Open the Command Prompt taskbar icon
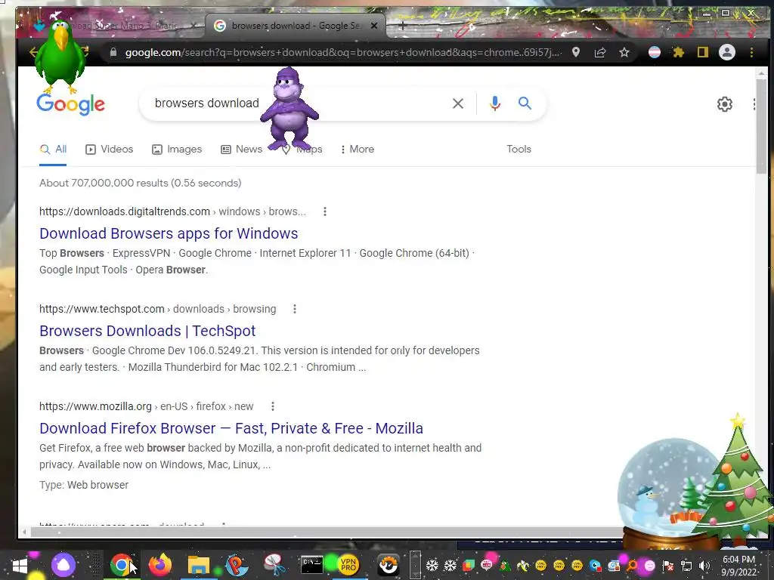Viewport: 774px width, 580px height. click(x=312, y=565)
